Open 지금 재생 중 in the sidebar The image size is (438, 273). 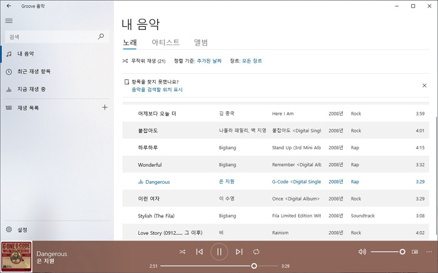point(57,89)
